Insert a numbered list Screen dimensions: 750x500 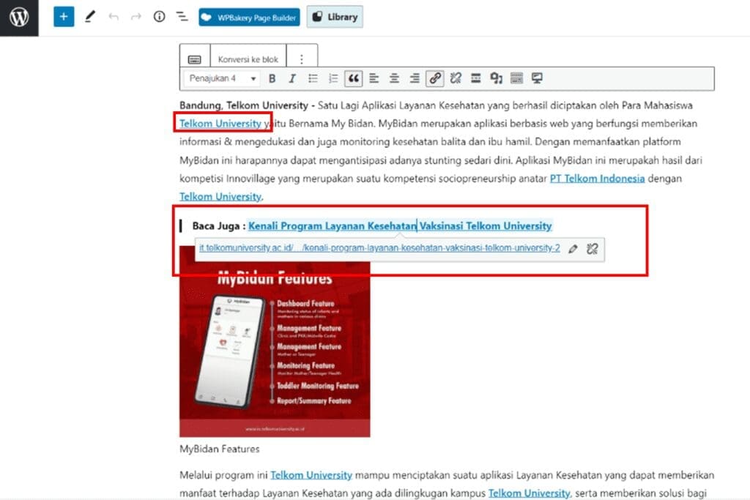click(334, 78)
